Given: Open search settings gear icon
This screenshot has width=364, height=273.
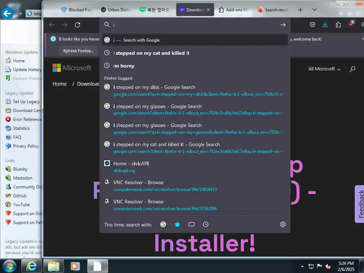Looking at the screenshot, I should tap(283, 224).
